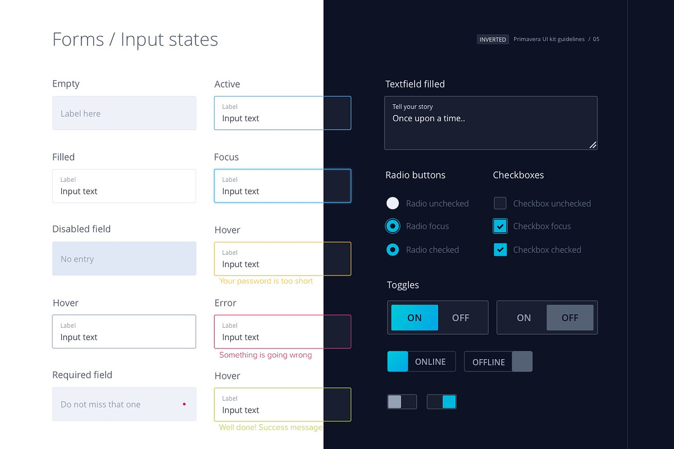Click the 'Well done! Success message' text
This screenshot has width=674, height=449.
(271, 428)
